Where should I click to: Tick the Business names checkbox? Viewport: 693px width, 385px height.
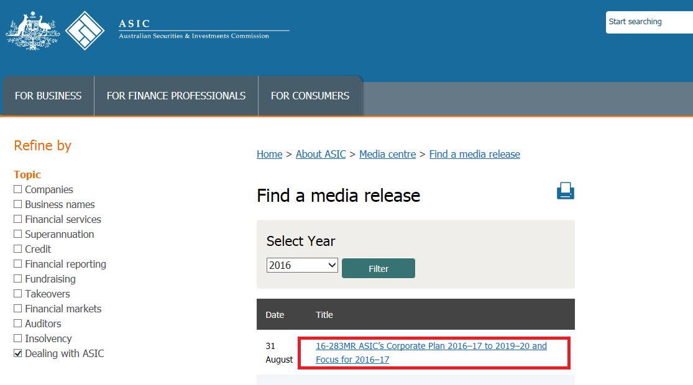tap(17, 204)
